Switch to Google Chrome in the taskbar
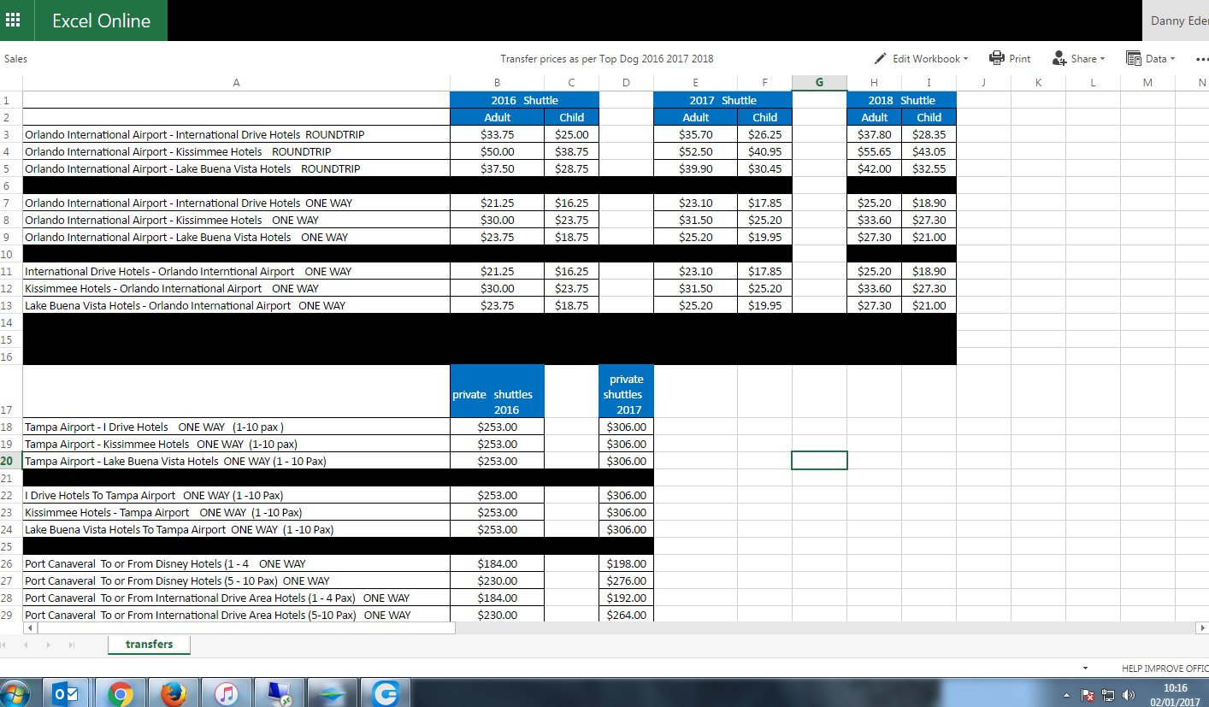 tap(119, 693)
